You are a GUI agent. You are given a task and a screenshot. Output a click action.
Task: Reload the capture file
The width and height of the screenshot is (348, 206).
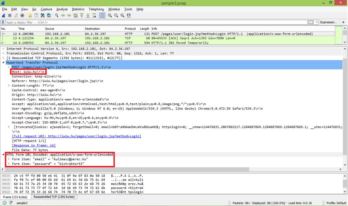pos(49,16)
